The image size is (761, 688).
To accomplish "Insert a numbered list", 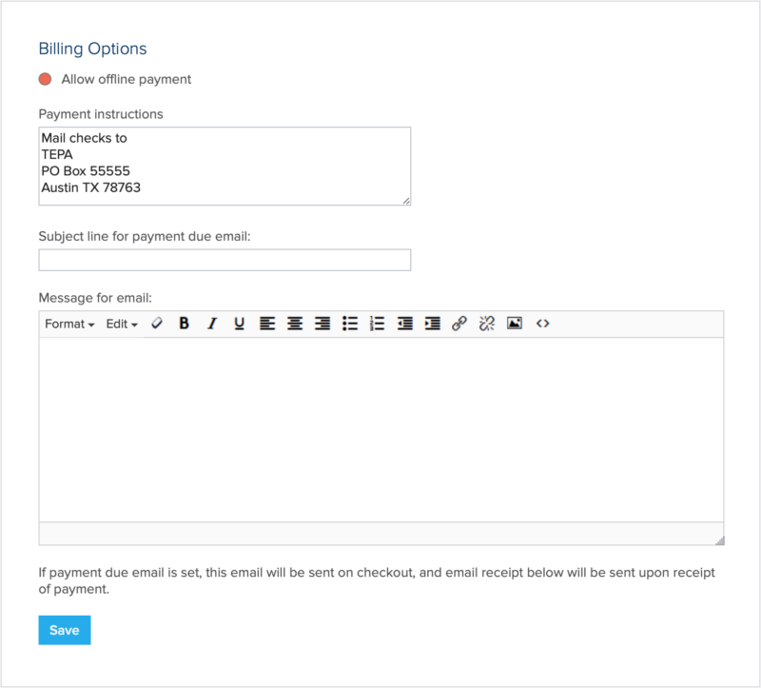I will point(377,324).
